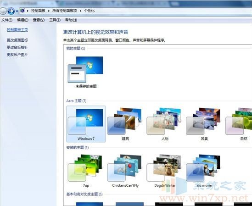Click the 基本和高对比度主题 (6) group header
The height and width of the screenshot is (206, 252).
84,194
